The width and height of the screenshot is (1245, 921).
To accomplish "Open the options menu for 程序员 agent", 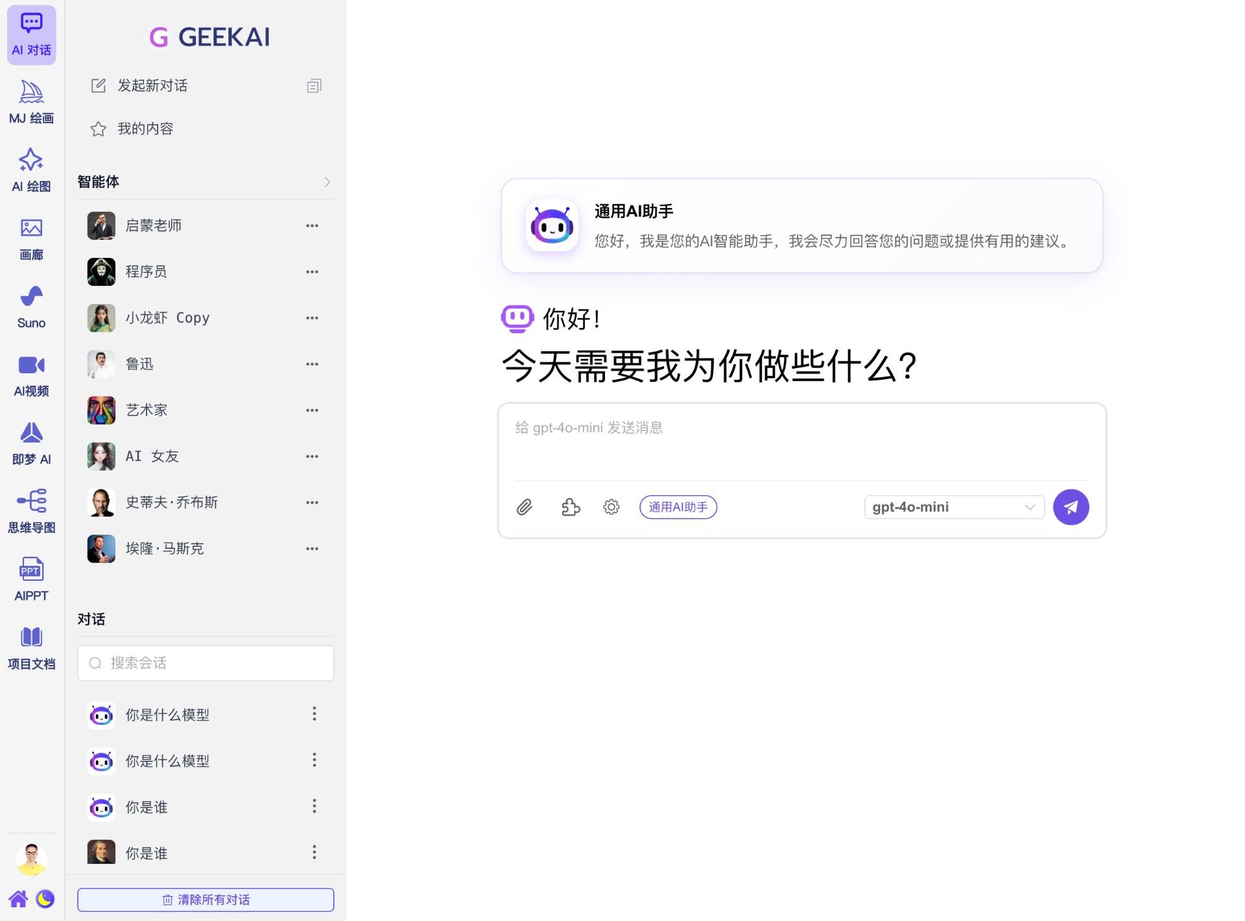I will (x=312, y=272).
